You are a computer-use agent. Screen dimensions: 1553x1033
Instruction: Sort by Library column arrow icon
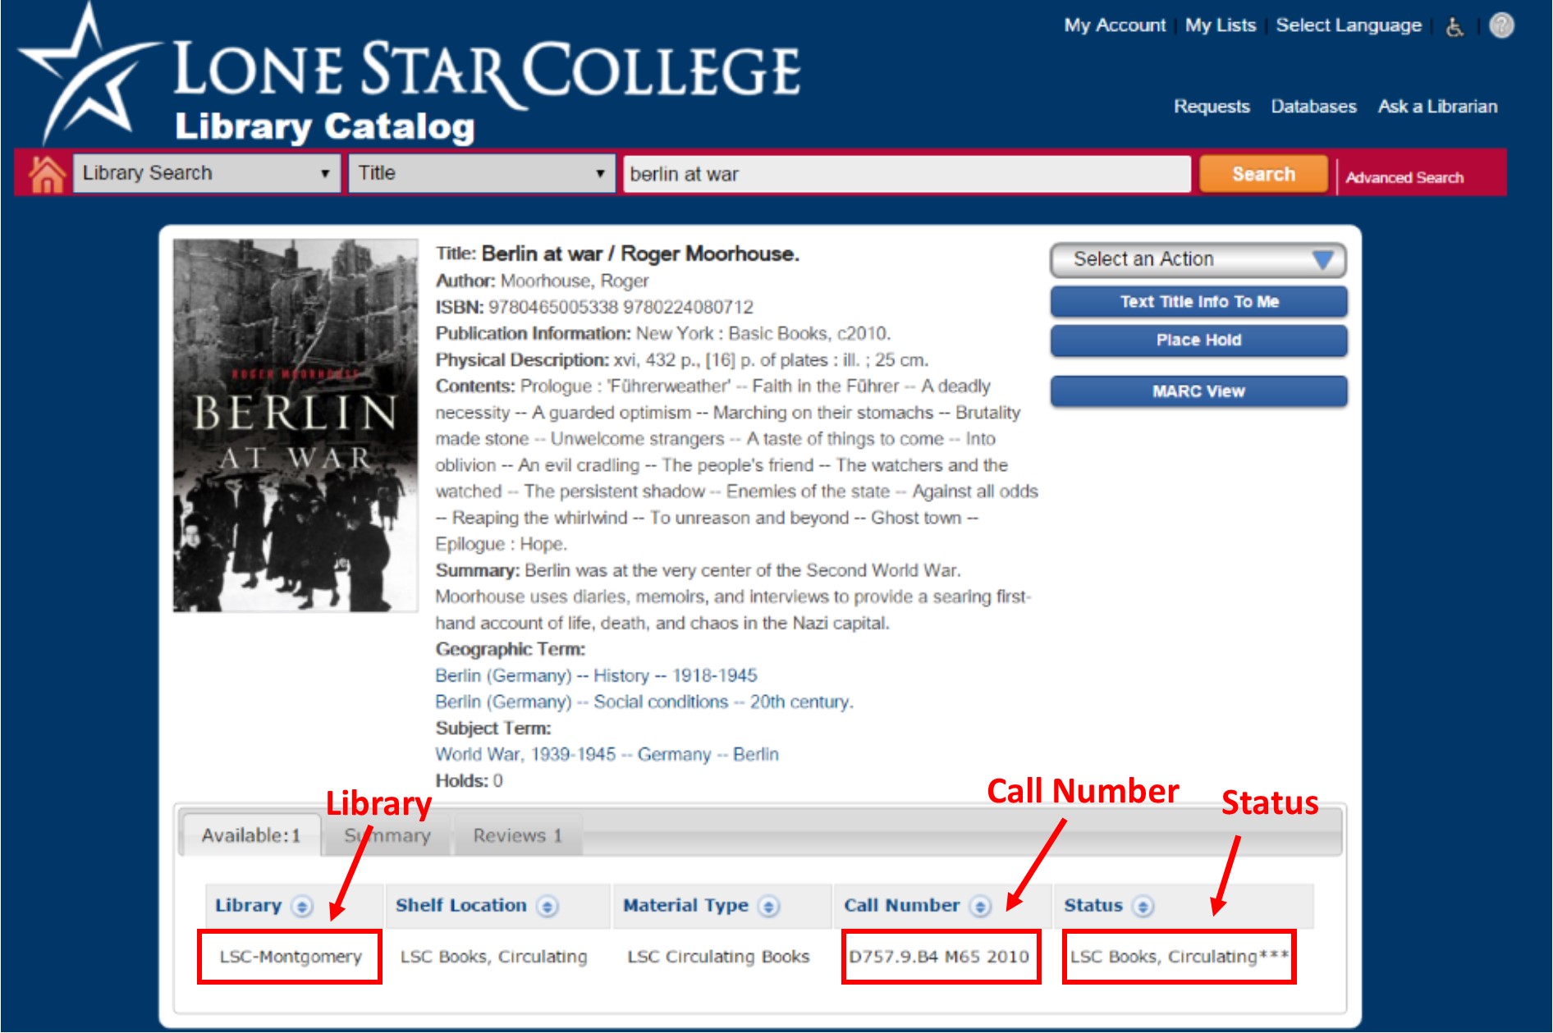(x=302, y=907)
